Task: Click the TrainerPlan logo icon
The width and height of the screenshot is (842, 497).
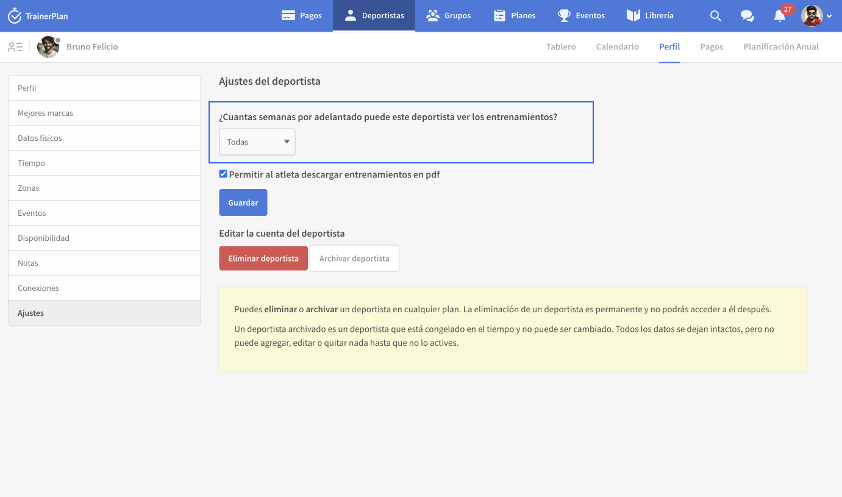Action: (x=15, y=16)
